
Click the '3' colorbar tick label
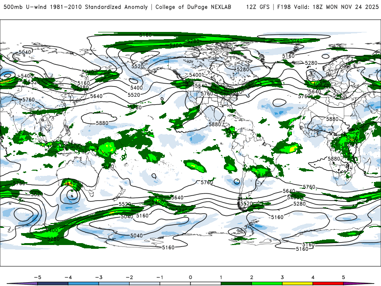(x=282, y=277)
